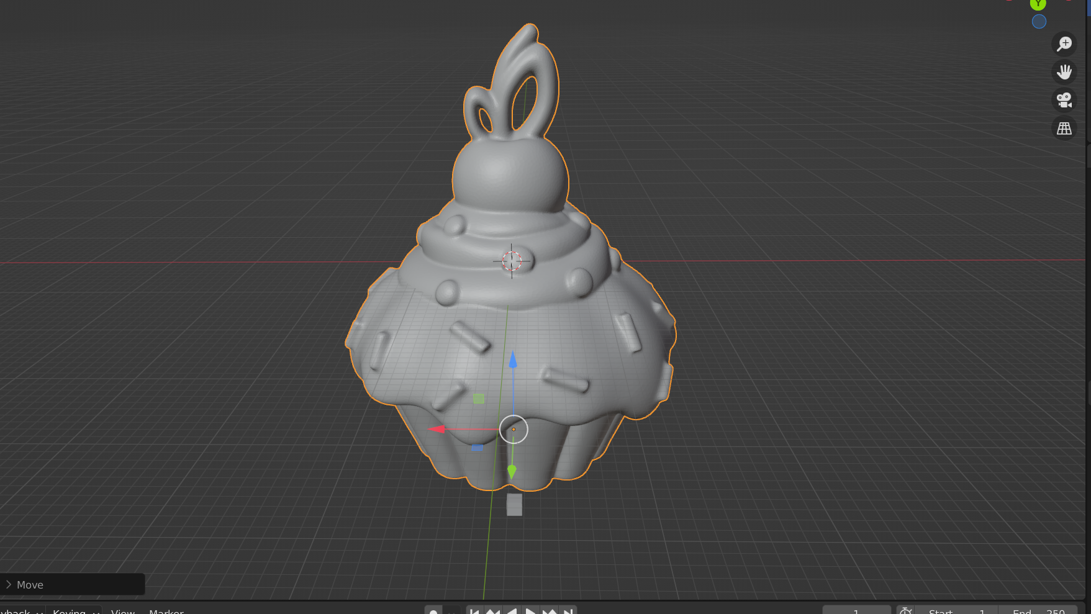
Task: Jump to the timeline start frame
Action: coord(474,611)
